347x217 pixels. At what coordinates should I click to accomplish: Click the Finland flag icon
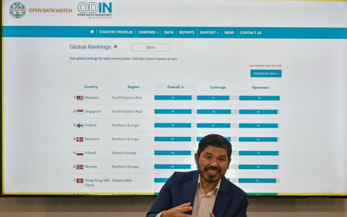(x=80, y=126)
